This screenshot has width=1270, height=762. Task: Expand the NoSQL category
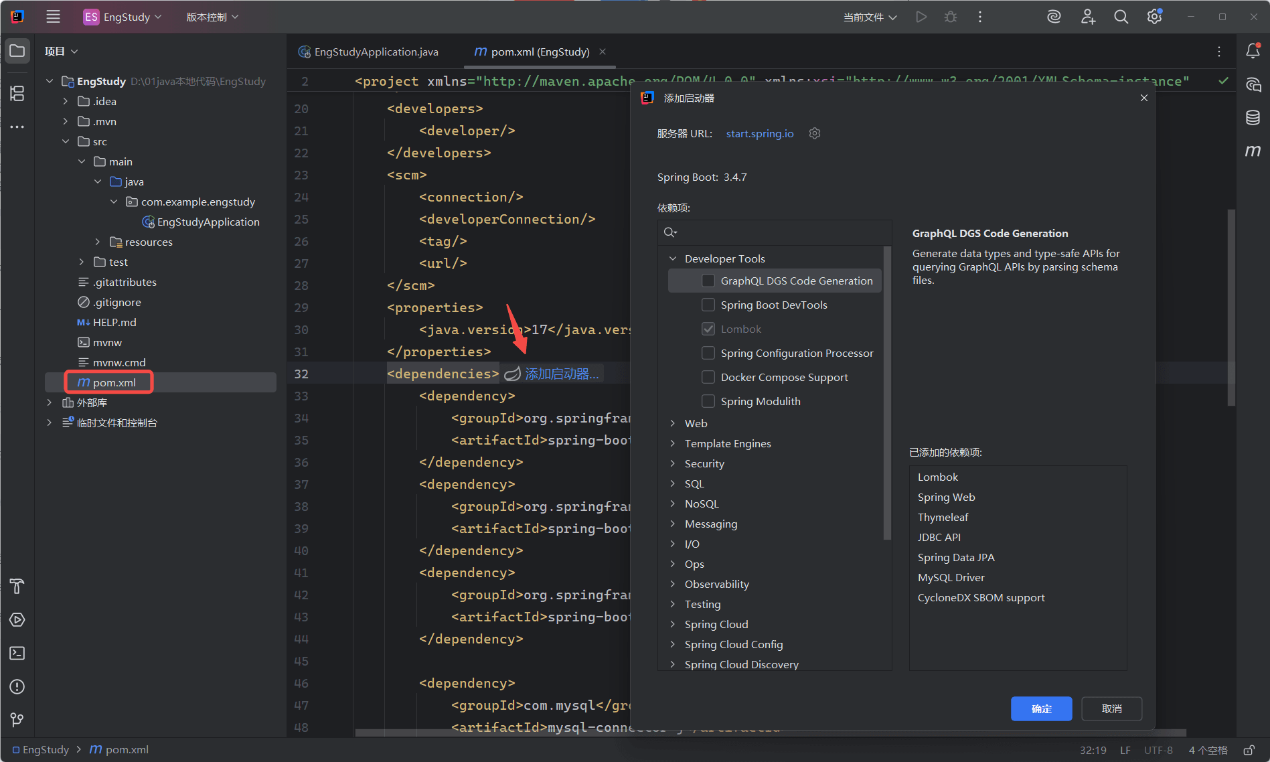[673, 504]
